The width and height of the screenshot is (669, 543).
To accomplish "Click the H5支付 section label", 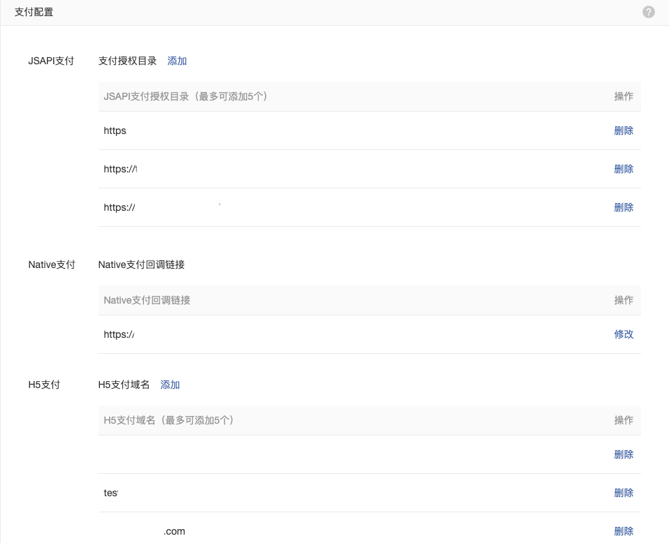I will pyautogui.click(x=44, y=385).
